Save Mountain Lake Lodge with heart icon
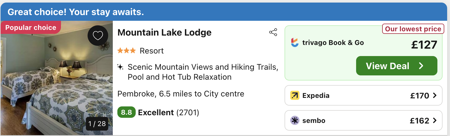This screenshot has height=136, width=450. (98, 36)
